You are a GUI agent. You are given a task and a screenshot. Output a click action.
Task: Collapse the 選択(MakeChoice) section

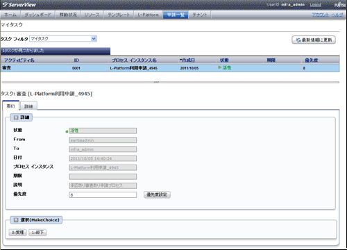16,220
